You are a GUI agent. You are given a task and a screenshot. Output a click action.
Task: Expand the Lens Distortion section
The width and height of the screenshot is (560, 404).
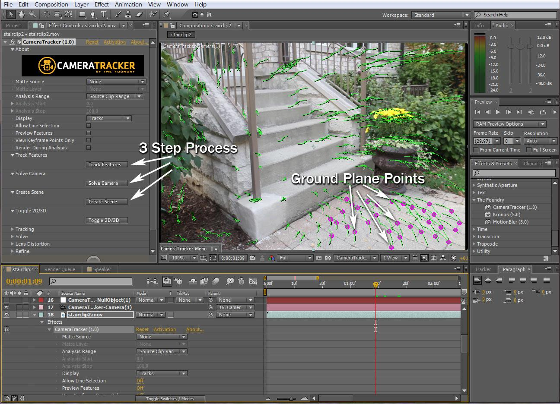(13, 244)
